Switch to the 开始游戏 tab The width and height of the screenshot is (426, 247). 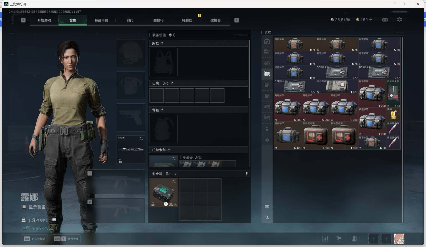44,20
